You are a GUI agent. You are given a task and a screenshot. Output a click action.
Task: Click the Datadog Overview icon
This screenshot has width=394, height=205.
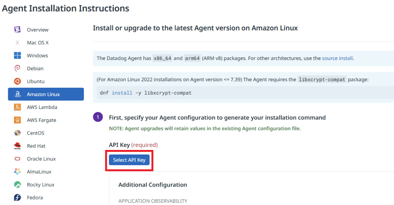point(17,30)
